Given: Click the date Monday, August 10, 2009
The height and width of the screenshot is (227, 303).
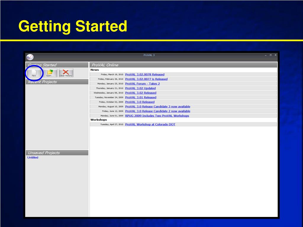Looking at the screenshot, I should [x=111, y=106].
